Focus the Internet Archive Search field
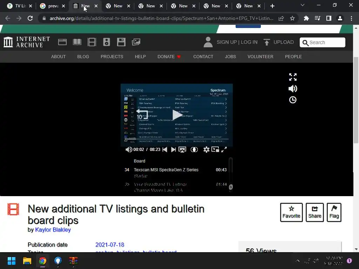The height and width of the screenshot is (269, 359). [323, 42]
